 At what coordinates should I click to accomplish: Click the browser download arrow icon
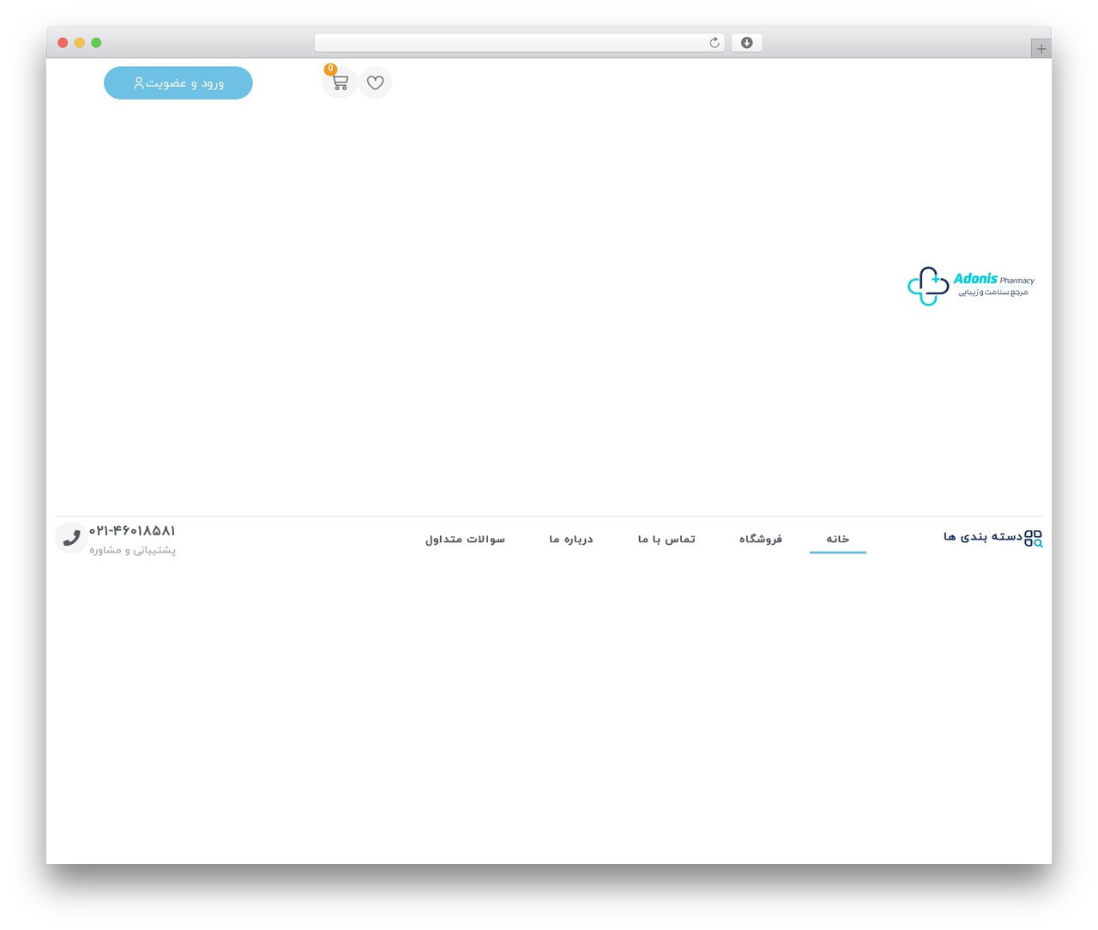746,43
